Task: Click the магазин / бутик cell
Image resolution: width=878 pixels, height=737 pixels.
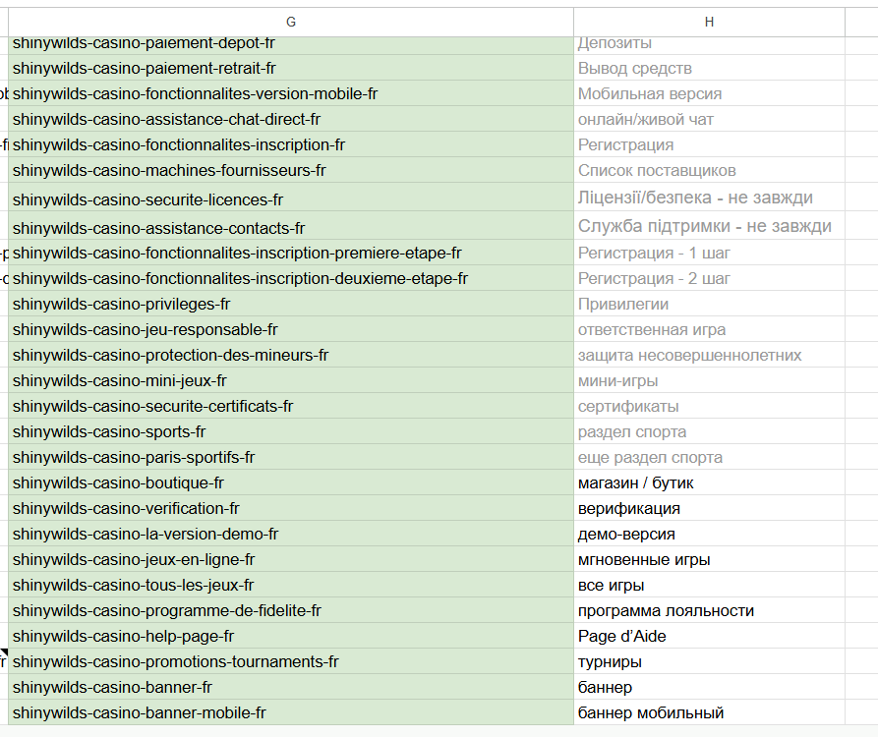Action: coord(709,482)
